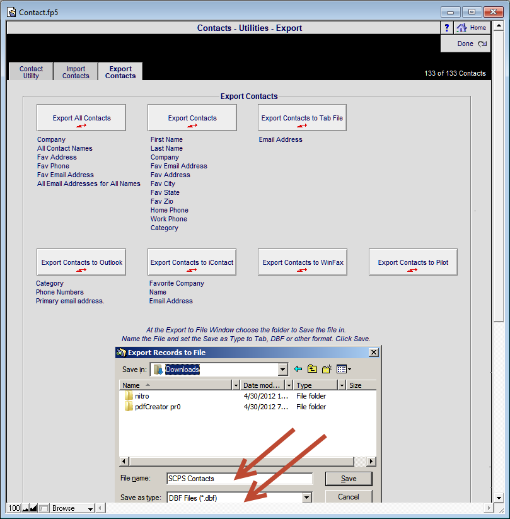The height and width of the screenshot is (519, 510).
Task: Select the Export Contacts tab
Action: (x=120, y=72)
